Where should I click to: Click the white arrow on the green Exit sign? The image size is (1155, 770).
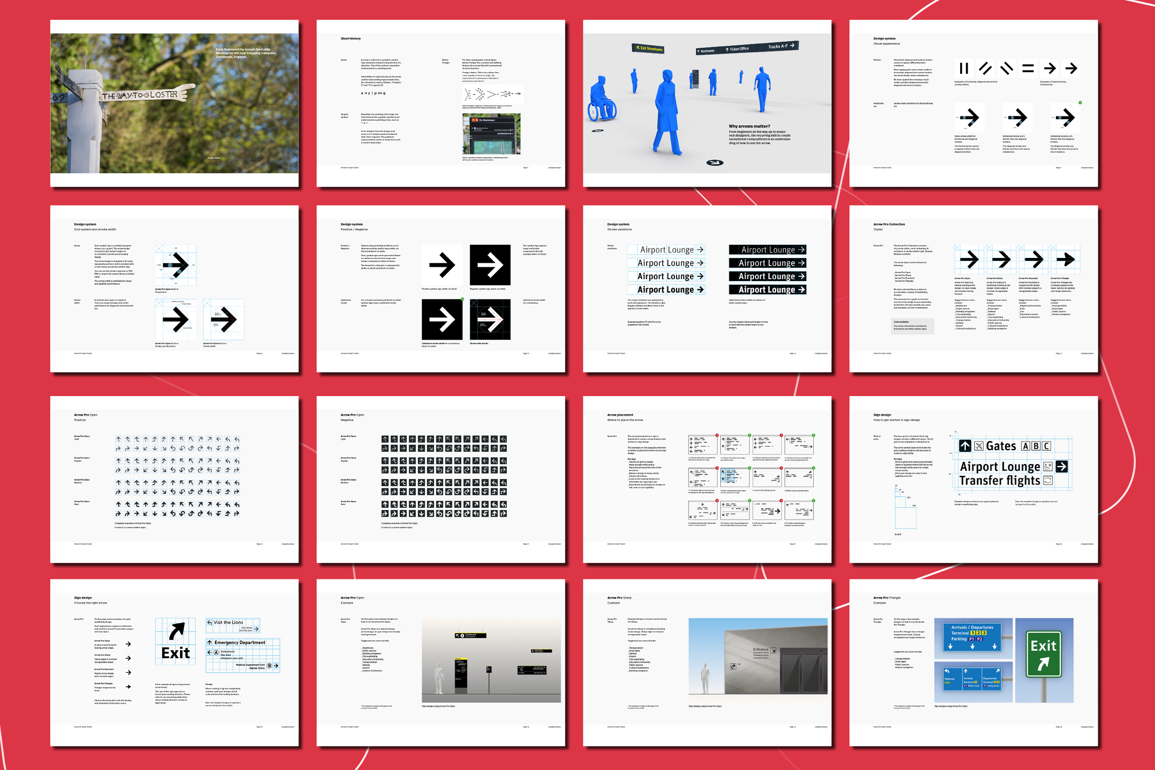[1043, 665]
